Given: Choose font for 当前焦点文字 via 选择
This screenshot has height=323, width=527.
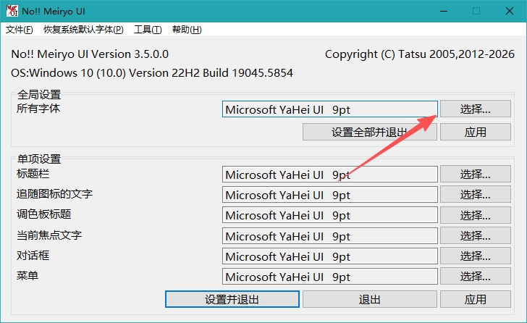Looking at the screenshot, I should coord(475,235).
